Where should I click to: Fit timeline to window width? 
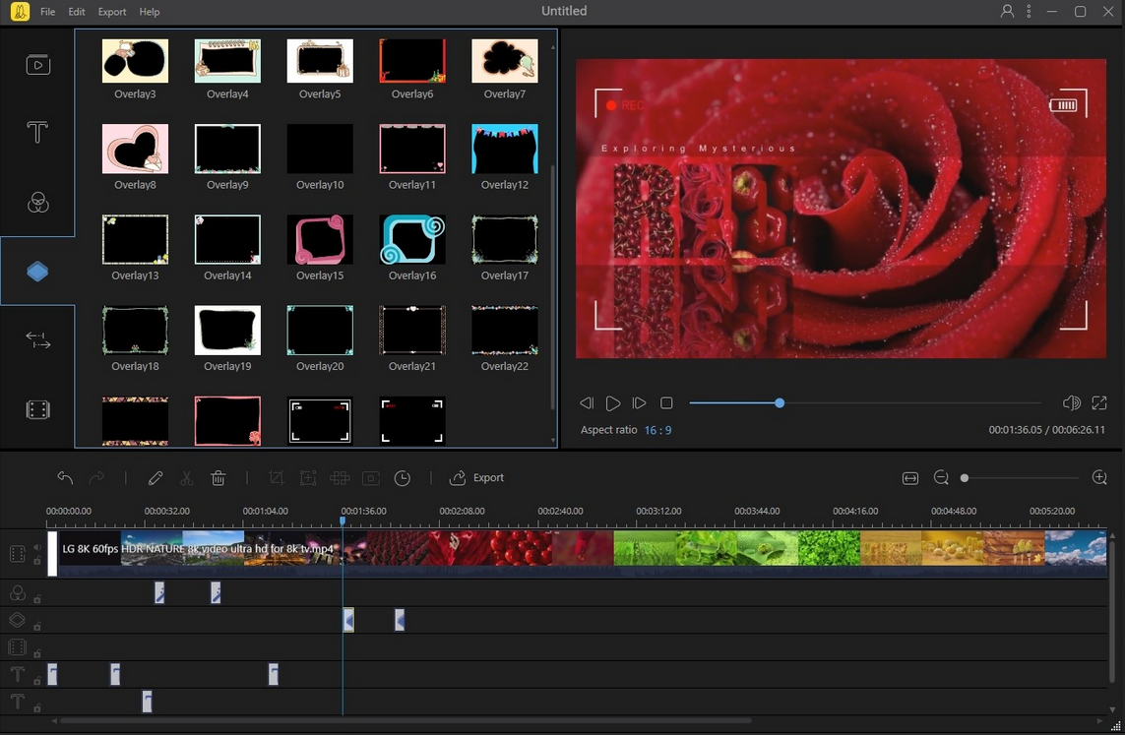[x=909, y=478]
